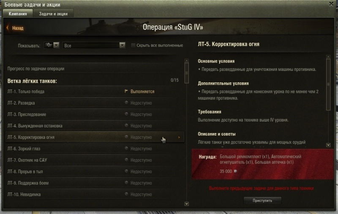
Task: Go back with the Назад link
Action: [x=18, y=28]
